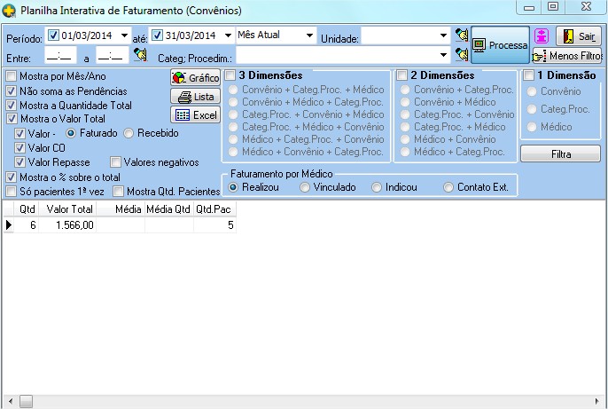
Task: Uncheck the Valor Repasse checkbox
Action: point(20,162)
